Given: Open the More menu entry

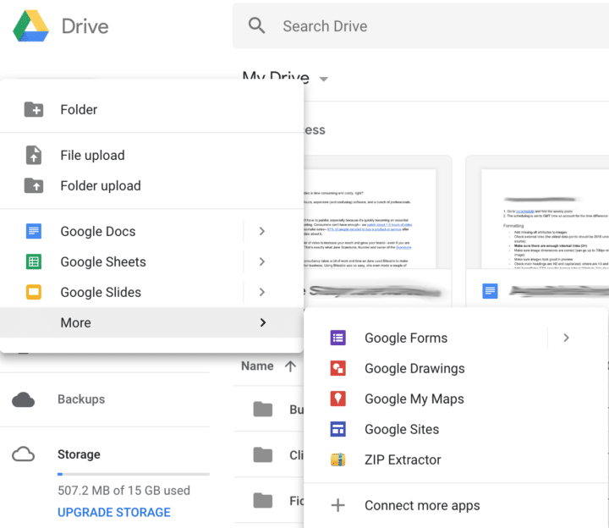Looking at the screenshot, I should point(151,322).
